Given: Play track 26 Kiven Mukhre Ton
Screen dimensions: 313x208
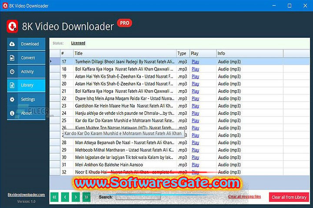Looking at the screenshot, I should [x=195, y=128].
